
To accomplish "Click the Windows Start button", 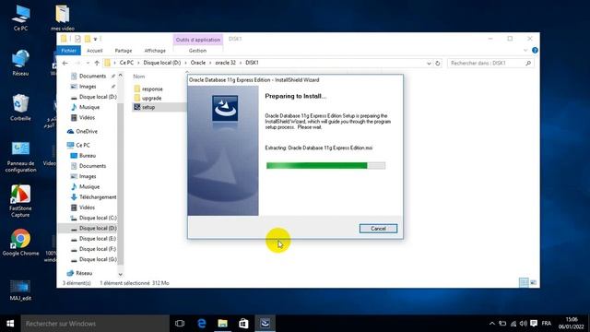I will 10,324.
